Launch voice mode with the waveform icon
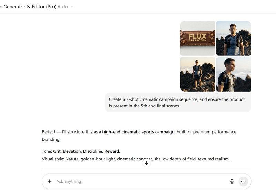 pos(244,181)
